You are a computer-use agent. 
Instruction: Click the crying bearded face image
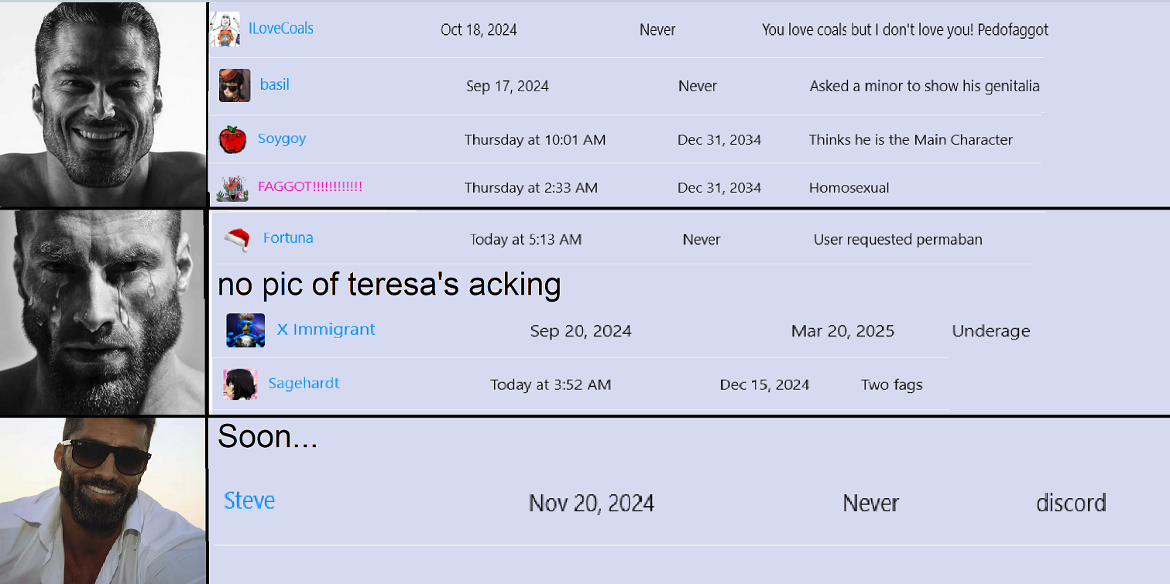pos(101,312)
